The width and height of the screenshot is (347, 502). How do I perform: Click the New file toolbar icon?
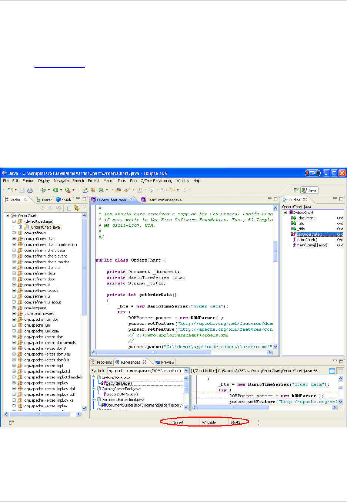10,190
